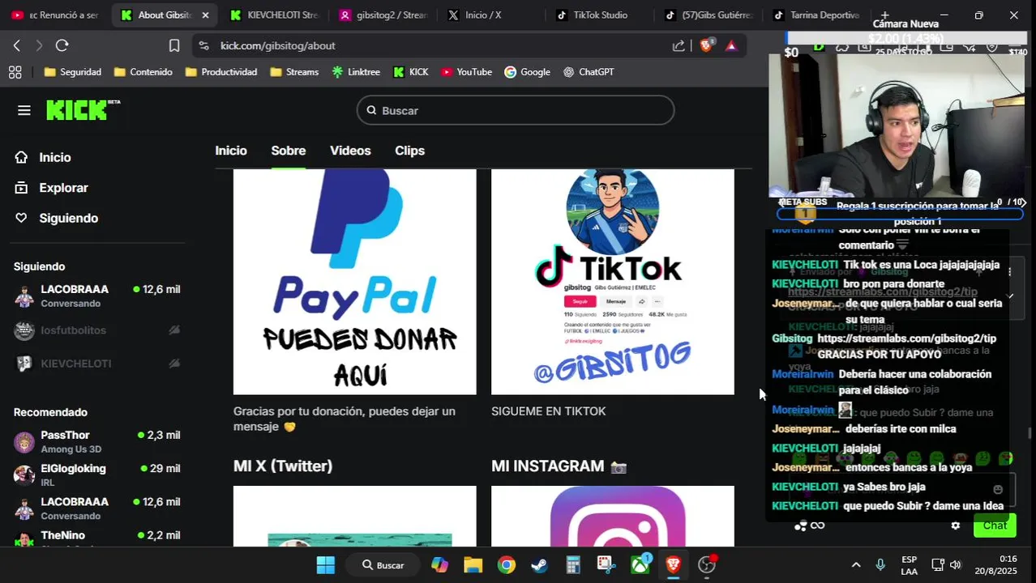The height and width of the screenshot is (583, 1036).
Task: Reload the page with the refresh icon
Action: (62, 45)
